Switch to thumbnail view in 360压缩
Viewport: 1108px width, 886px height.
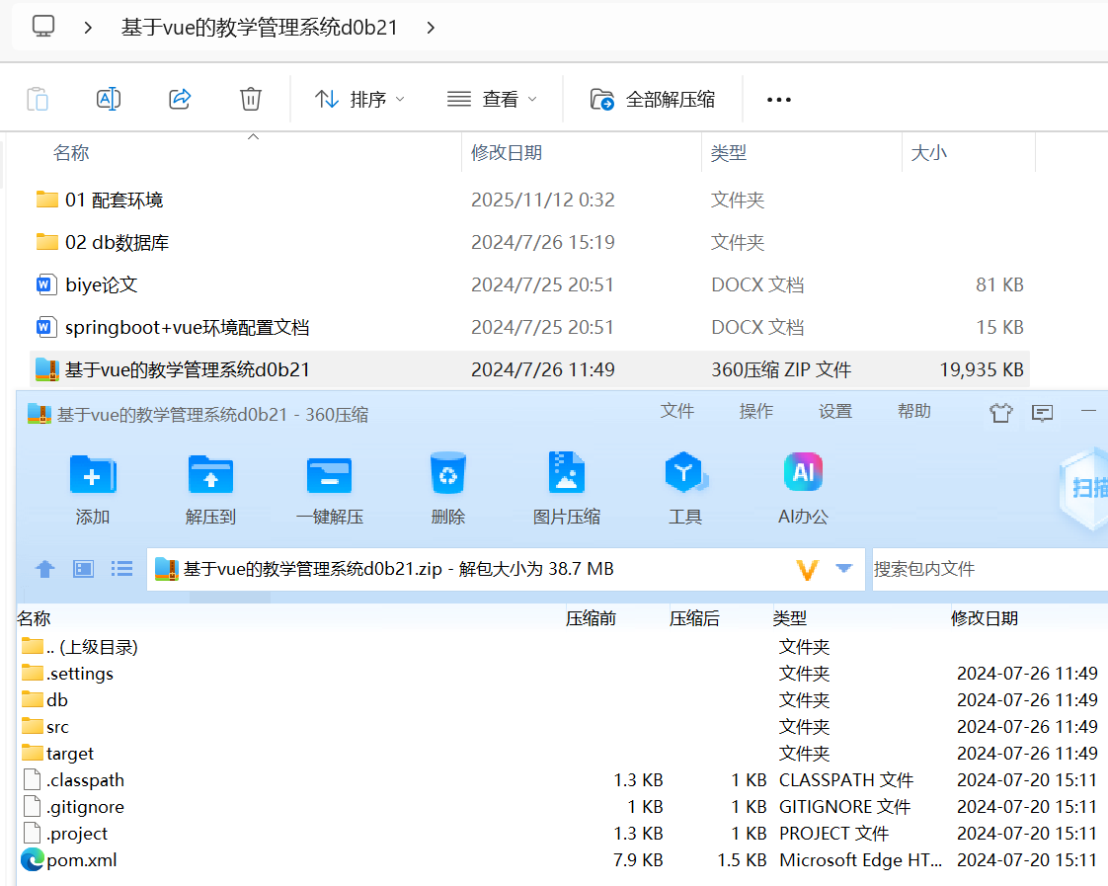click(x=83, y=569)
